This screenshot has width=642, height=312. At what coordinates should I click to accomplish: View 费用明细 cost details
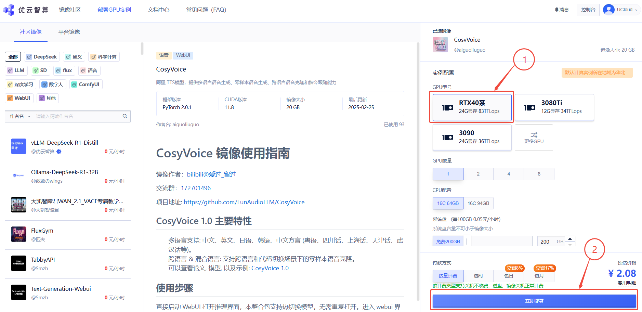(627, 283)
